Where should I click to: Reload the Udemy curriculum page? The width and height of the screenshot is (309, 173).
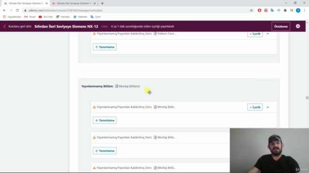17,11
